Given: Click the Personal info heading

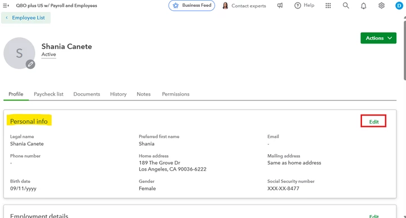Looking at the screenshot, I should [x=29, y=121].
